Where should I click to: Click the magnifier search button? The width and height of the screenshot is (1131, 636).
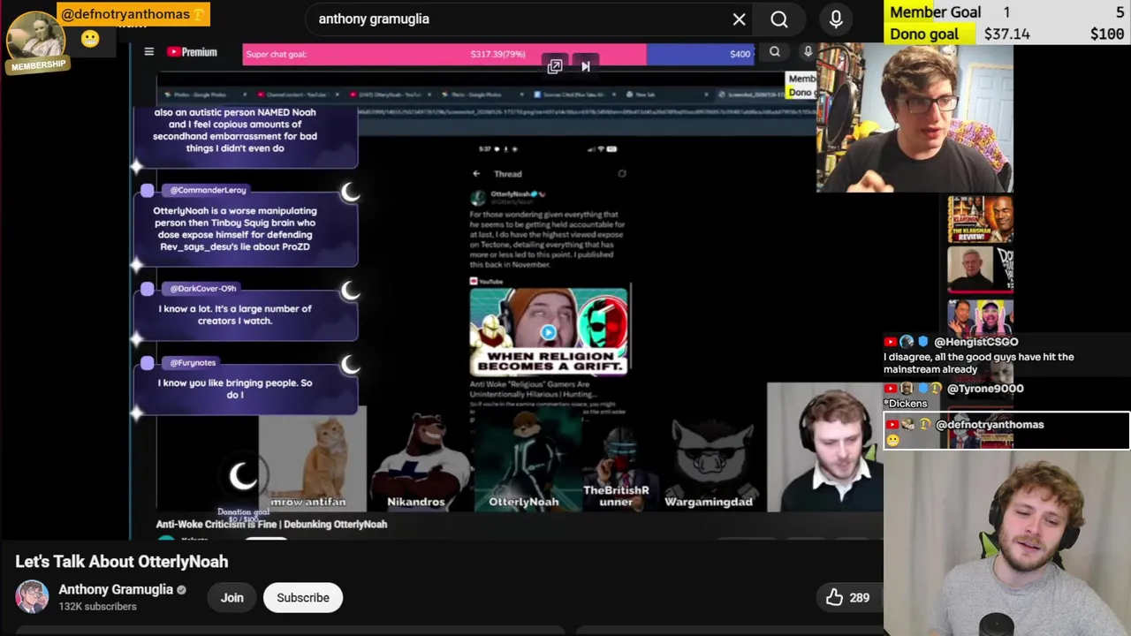[779, 19]
